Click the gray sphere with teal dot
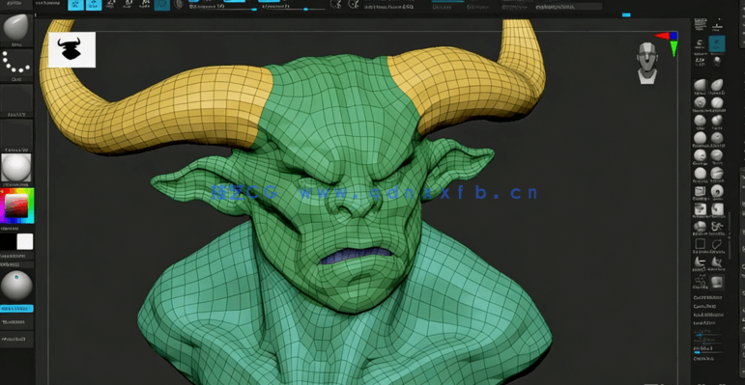Viewport: 745px width, 385px height. 16,286
